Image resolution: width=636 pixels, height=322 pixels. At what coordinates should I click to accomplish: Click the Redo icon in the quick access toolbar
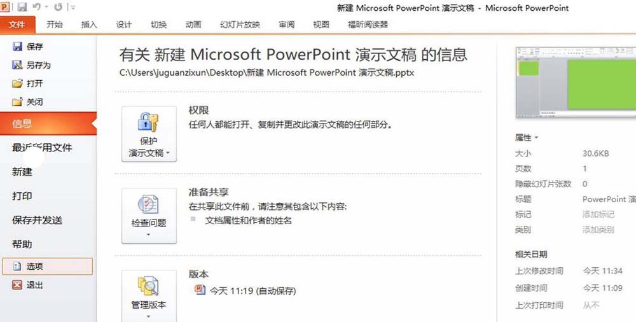point(59,7)
